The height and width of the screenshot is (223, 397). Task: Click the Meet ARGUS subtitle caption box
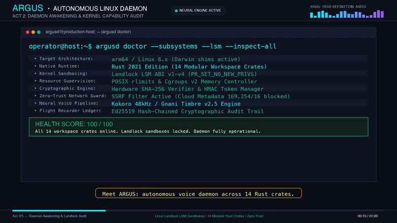198,193
